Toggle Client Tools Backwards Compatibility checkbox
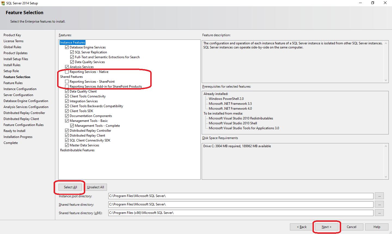This screenshot has height=234, width=392. pyautogui.click(x=67, y=106)
